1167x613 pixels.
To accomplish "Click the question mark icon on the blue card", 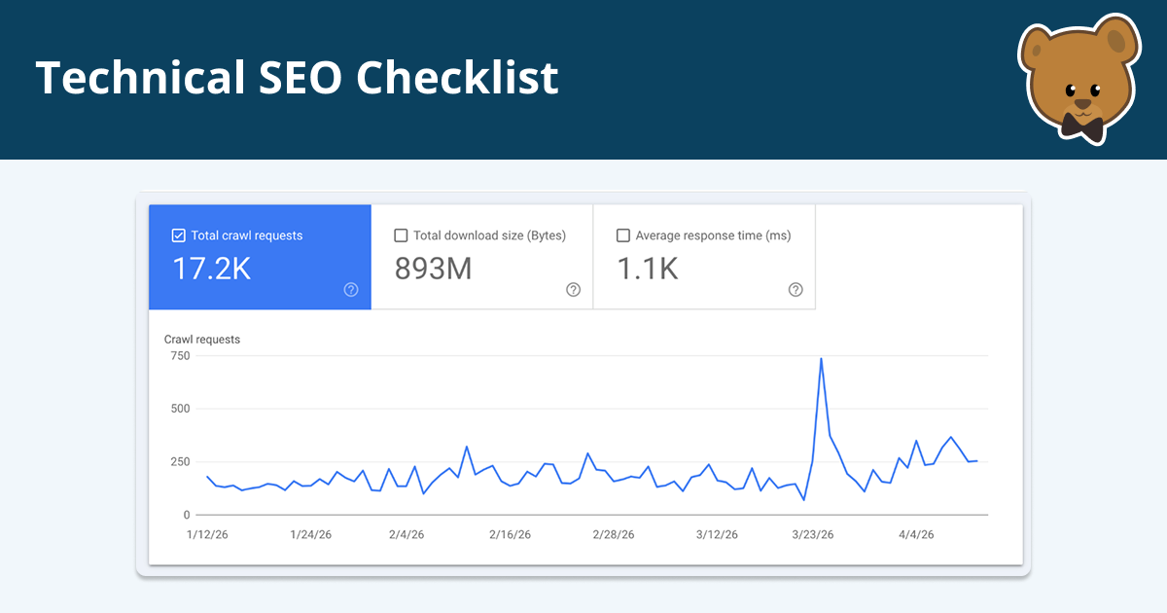I will 350,289.
